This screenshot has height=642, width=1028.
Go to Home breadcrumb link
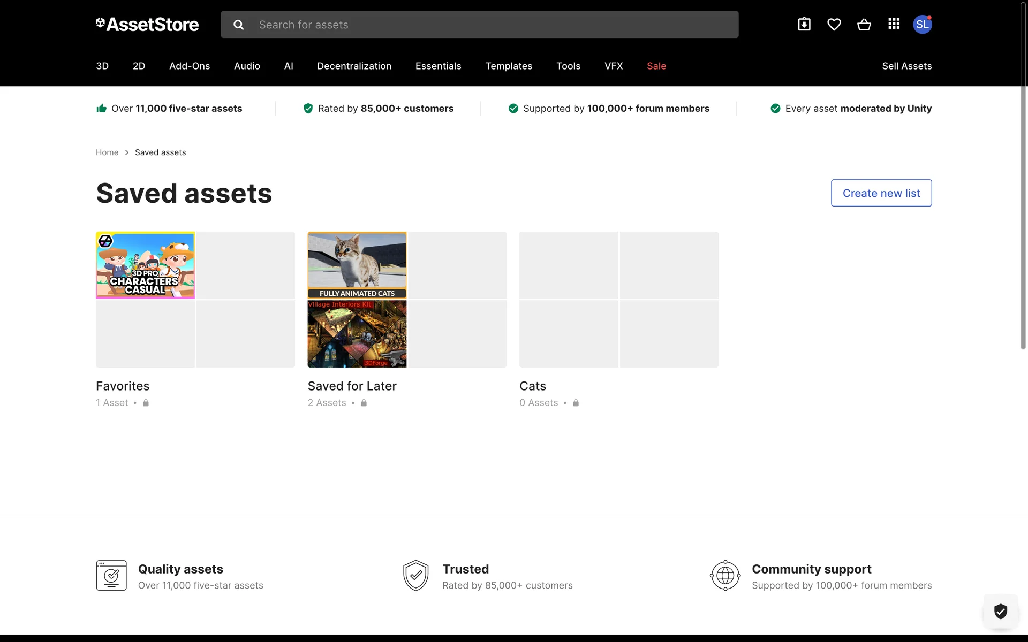107,152
